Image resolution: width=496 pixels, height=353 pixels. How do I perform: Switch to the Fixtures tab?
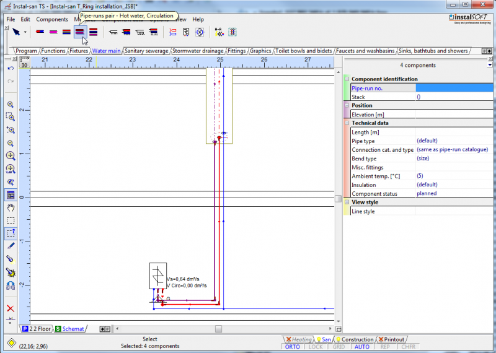pyautogui.click(x=79, y=51)
